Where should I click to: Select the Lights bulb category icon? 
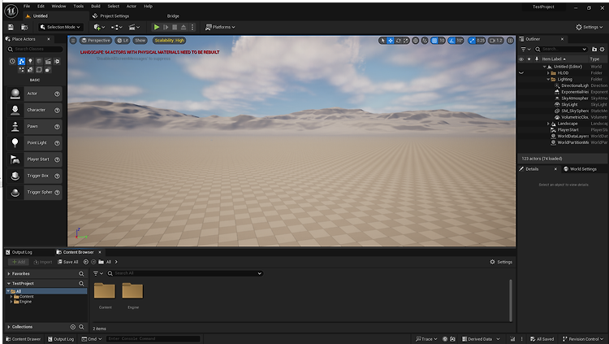pyautogui.click(x=30, y=61)
